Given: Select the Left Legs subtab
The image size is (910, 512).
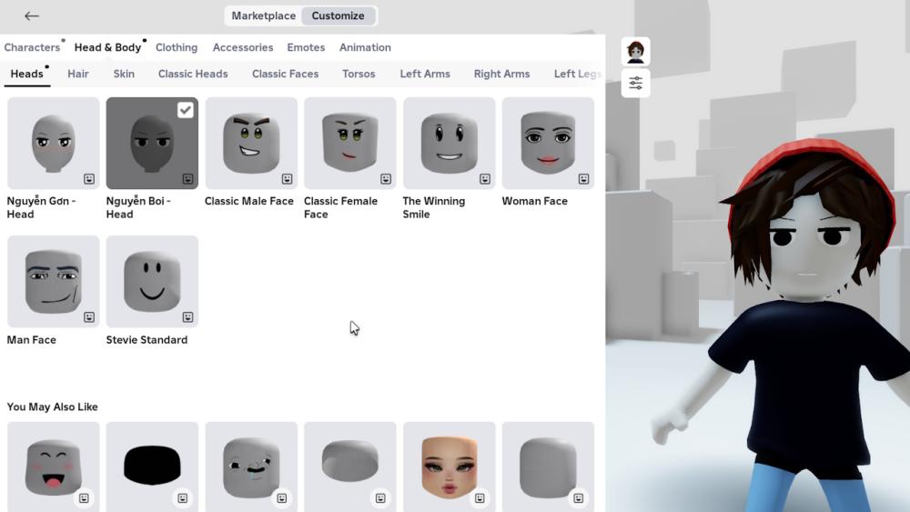Looking at the screenshot, I should [577, 75].
